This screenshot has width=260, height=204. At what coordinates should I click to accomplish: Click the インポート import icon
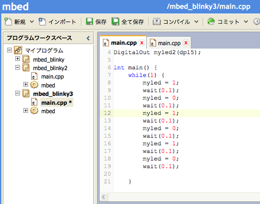(x=42, y=22)
